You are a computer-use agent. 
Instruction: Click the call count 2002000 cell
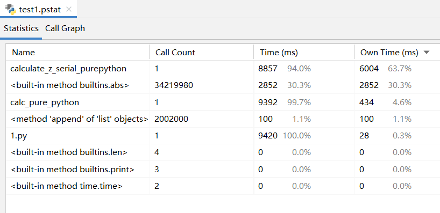point(202,119)
